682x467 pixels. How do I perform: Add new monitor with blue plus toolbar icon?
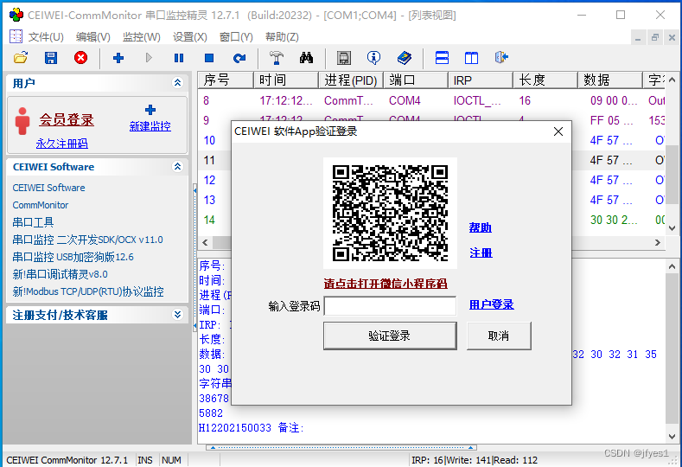(x=118, y=57)
